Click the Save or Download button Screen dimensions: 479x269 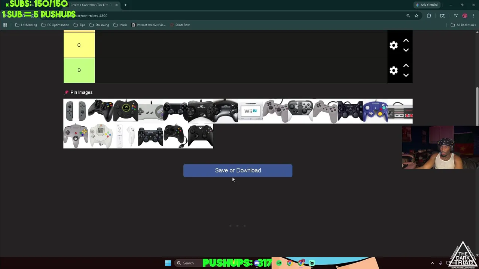238,170
